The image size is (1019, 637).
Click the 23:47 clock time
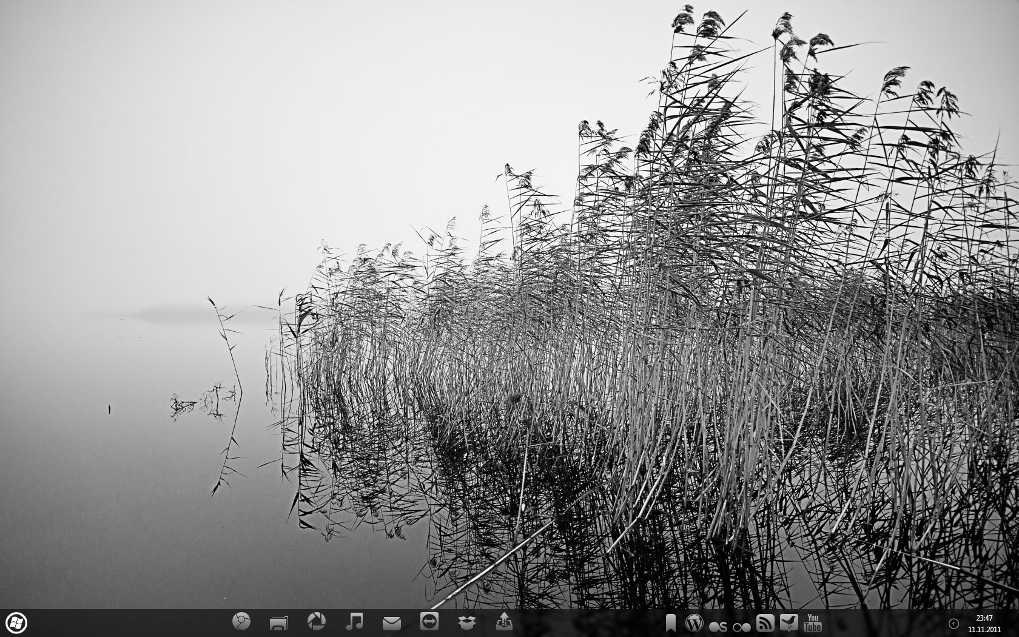pos(984,618)
